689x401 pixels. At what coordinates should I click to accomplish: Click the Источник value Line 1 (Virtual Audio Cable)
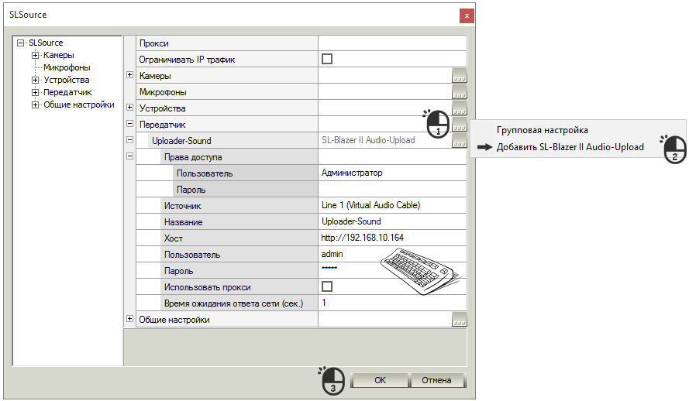392,205
